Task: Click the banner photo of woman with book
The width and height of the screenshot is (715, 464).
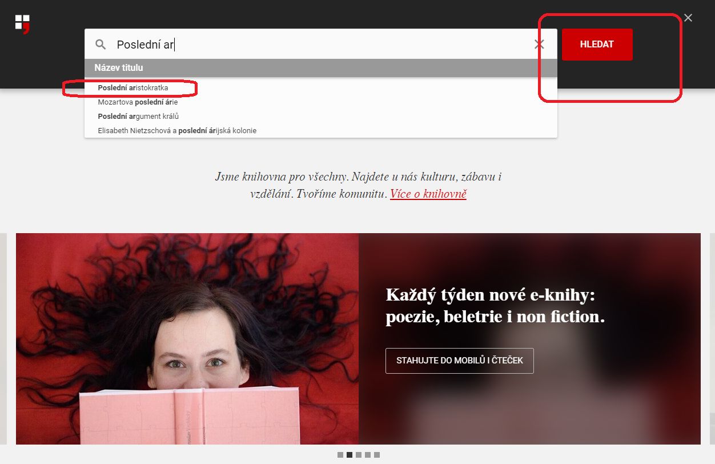Action: coord(187,338)
